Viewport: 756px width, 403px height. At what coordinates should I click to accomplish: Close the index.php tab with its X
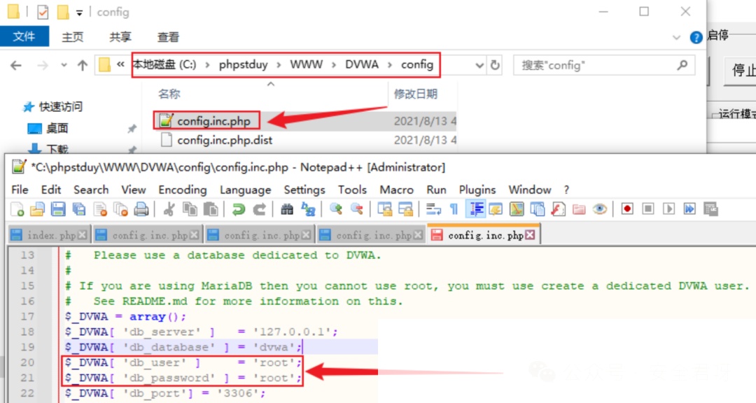click(x=83, y=235)
